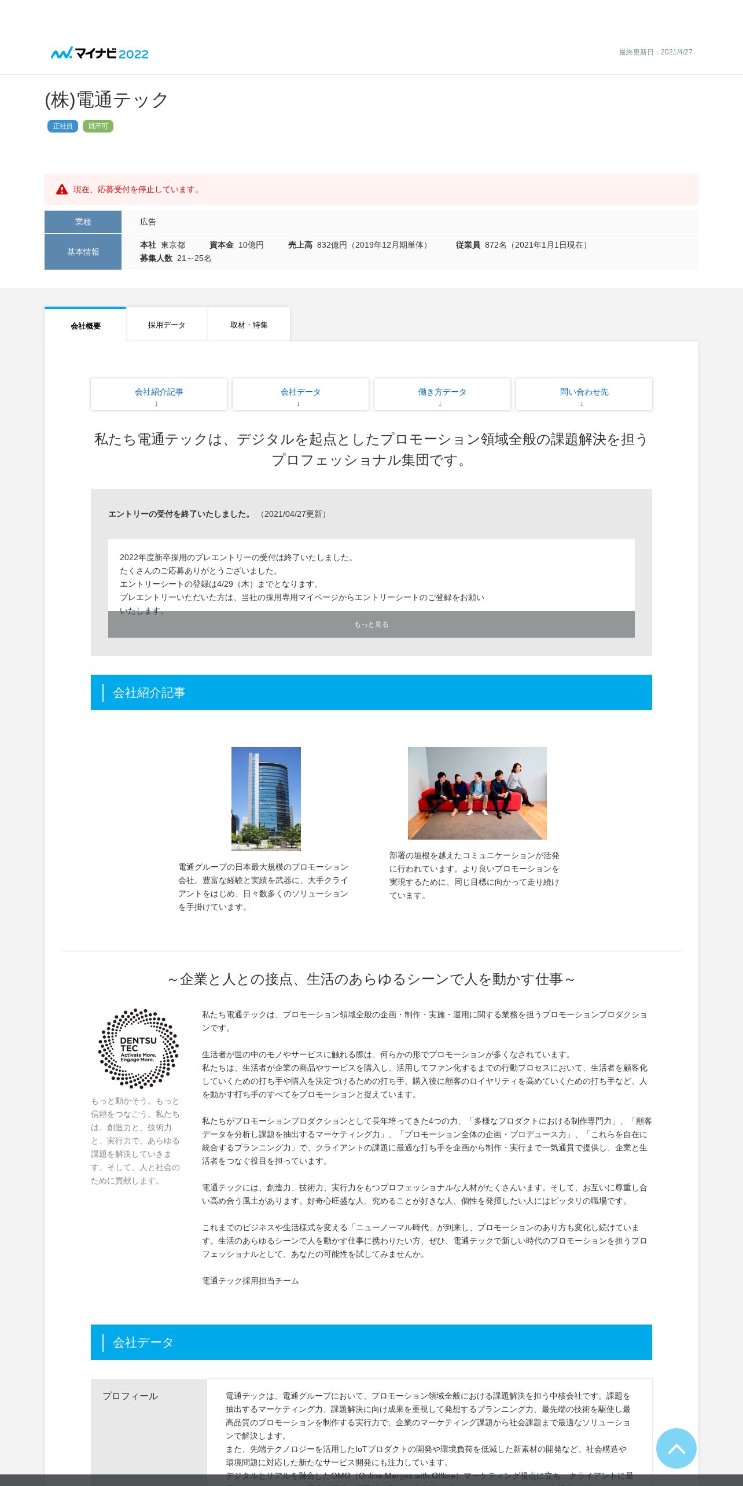743x1486 pixels.
Task: Switch to the 採用データ tab
Action: (167, 325)
